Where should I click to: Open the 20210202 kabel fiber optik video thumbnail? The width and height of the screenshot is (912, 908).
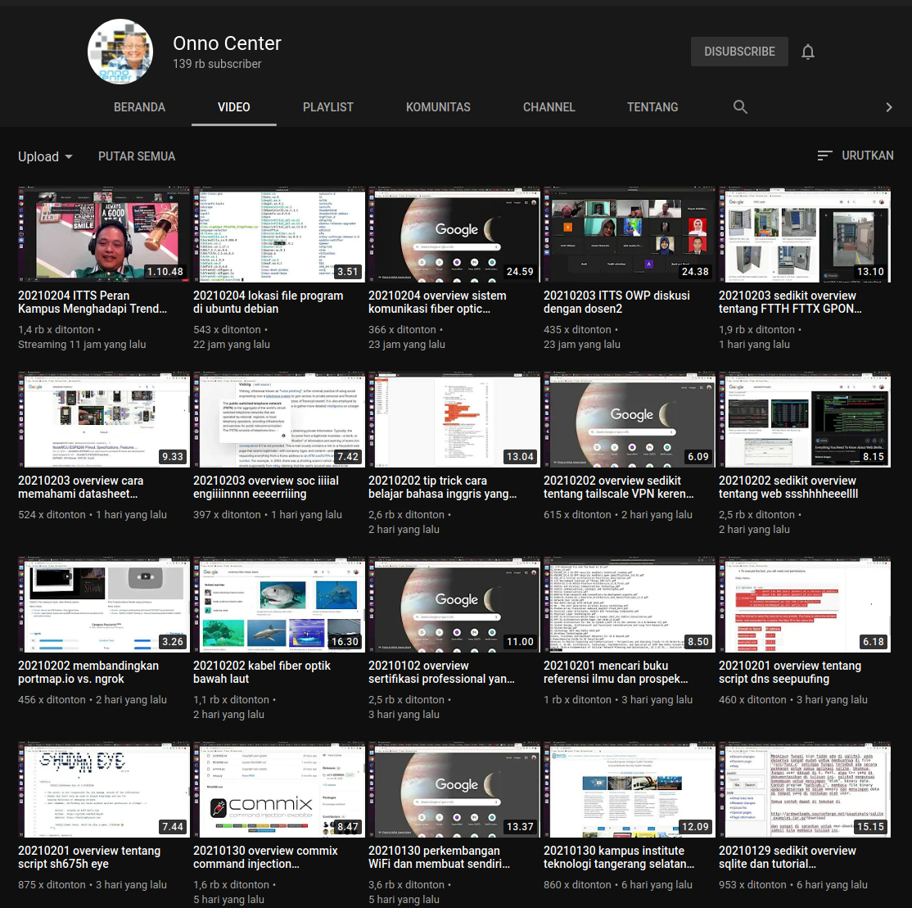(278, 604)
